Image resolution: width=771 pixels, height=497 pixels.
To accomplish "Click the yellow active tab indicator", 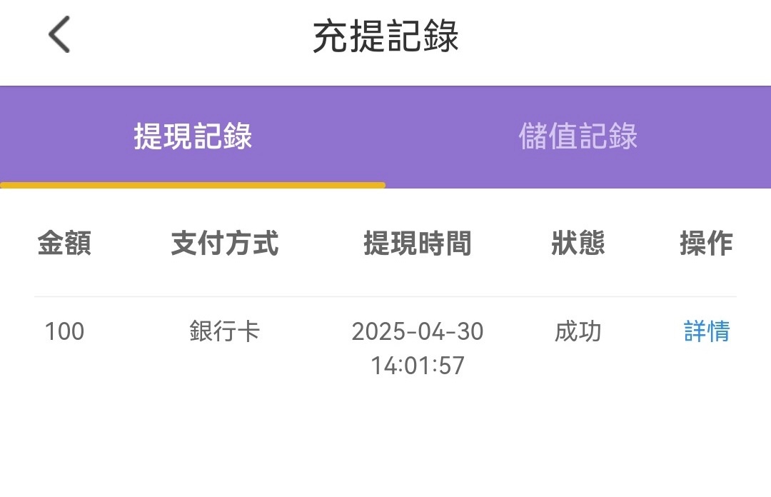I will [x=193, y=185].
